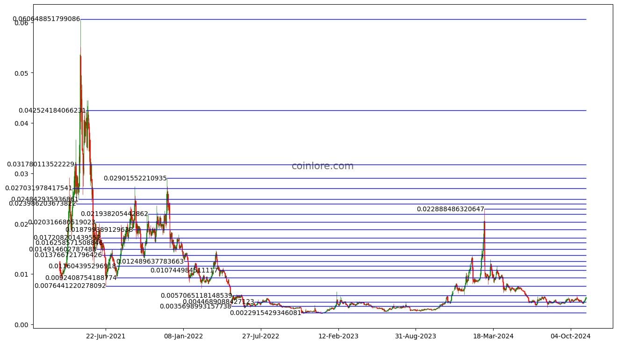Select the 0.01 y-axis tick label
Image resolution: width=617 pixels, height=344 pixels.
point(22,274)
